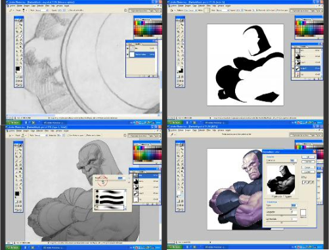Select the Move tool in the silhouette window toolbox
The height and width of the screenshot is (250, 329).
pyautogui.click(x=182, y=24)
